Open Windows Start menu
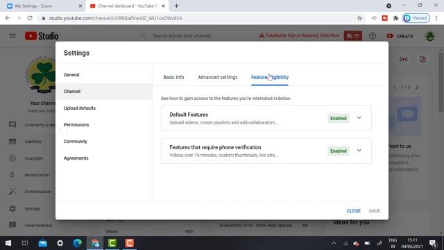Image resolution: width=444 pixels, height=250 pixels. 8,243
